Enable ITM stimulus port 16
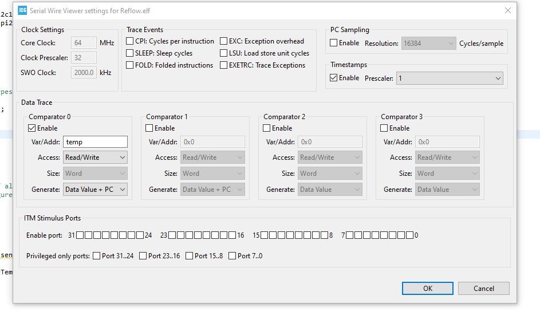The image size is (540, 323). click(x=232, y=235)
